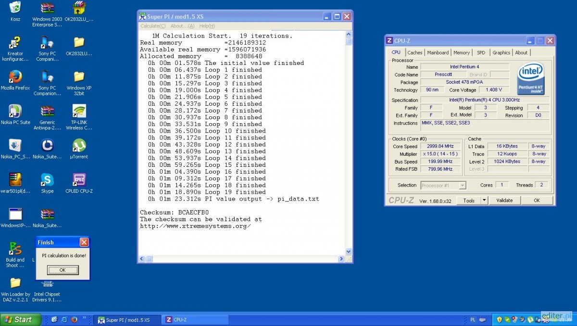Screen dimensions: 577x326
Task: Open the Intel Chipset Drivers icon
Action: point(47,283)
